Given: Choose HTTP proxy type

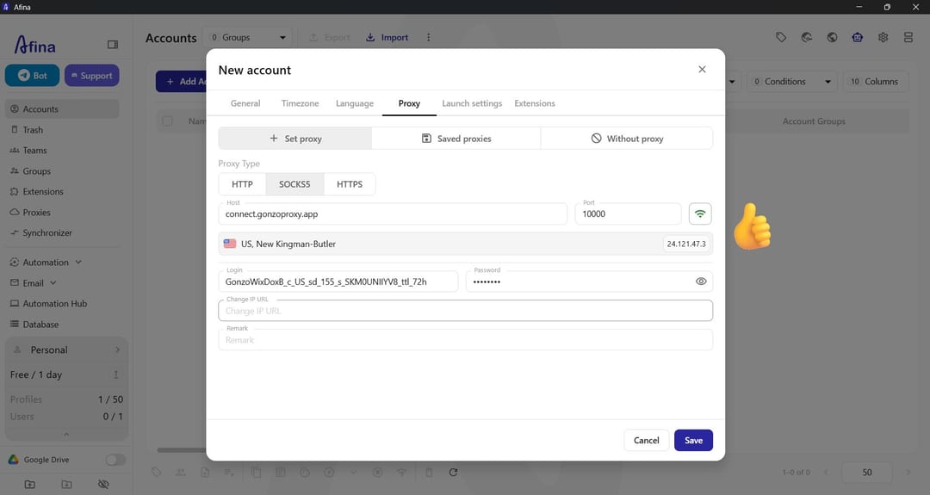Looking at the screenshot, I should [x=242, y=184].
